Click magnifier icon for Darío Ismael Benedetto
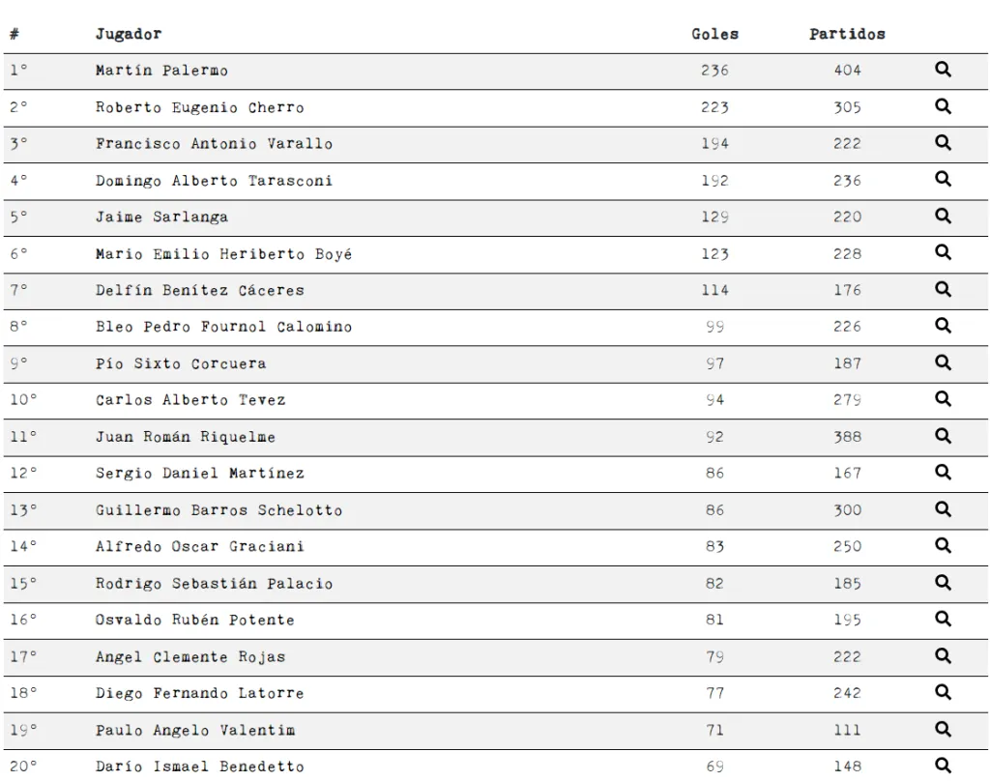Image resolution: width=990 pixels, height=781 pixels. tap(943, 766)
